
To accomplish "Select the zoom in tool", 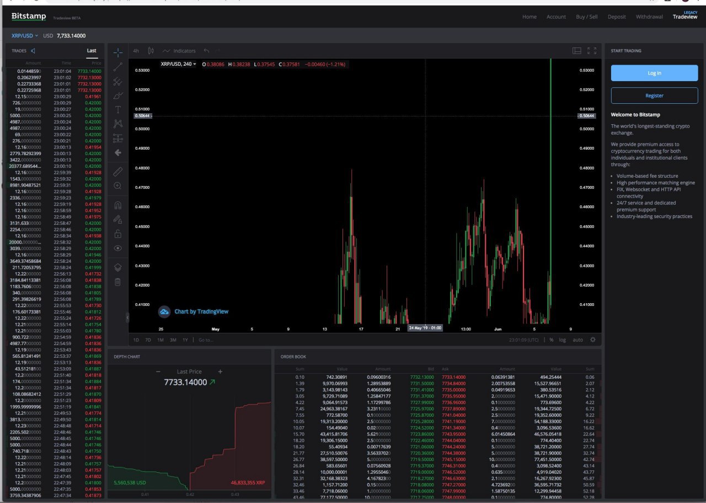I will pos(117,186).
